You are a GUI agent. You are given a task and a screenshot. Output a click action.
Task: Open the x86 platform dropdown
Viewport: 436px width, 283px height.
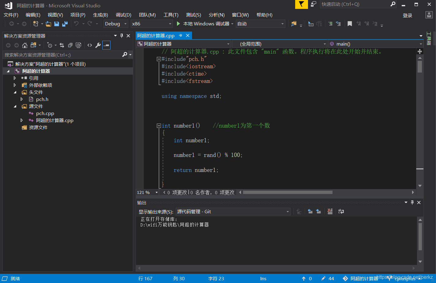(x=152, y=24)
